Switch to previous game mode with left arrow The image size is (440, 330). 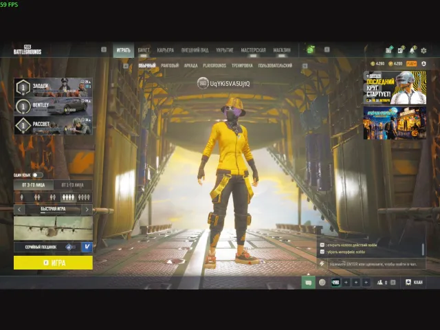click(x=19, y=209)
